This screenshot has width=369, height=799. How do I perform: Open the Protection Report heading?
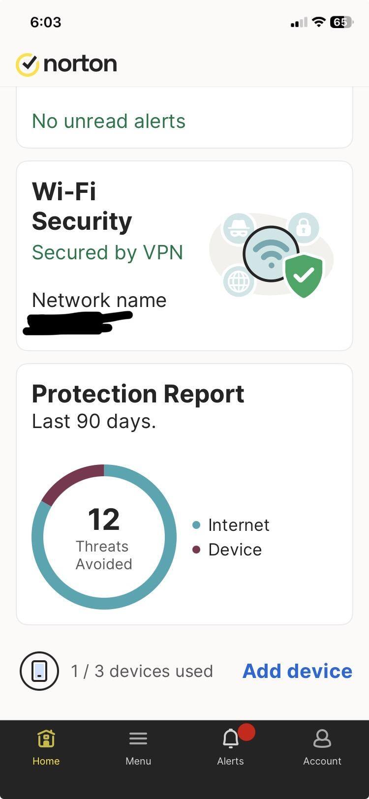pyautogui.click(x=138, y=394)
